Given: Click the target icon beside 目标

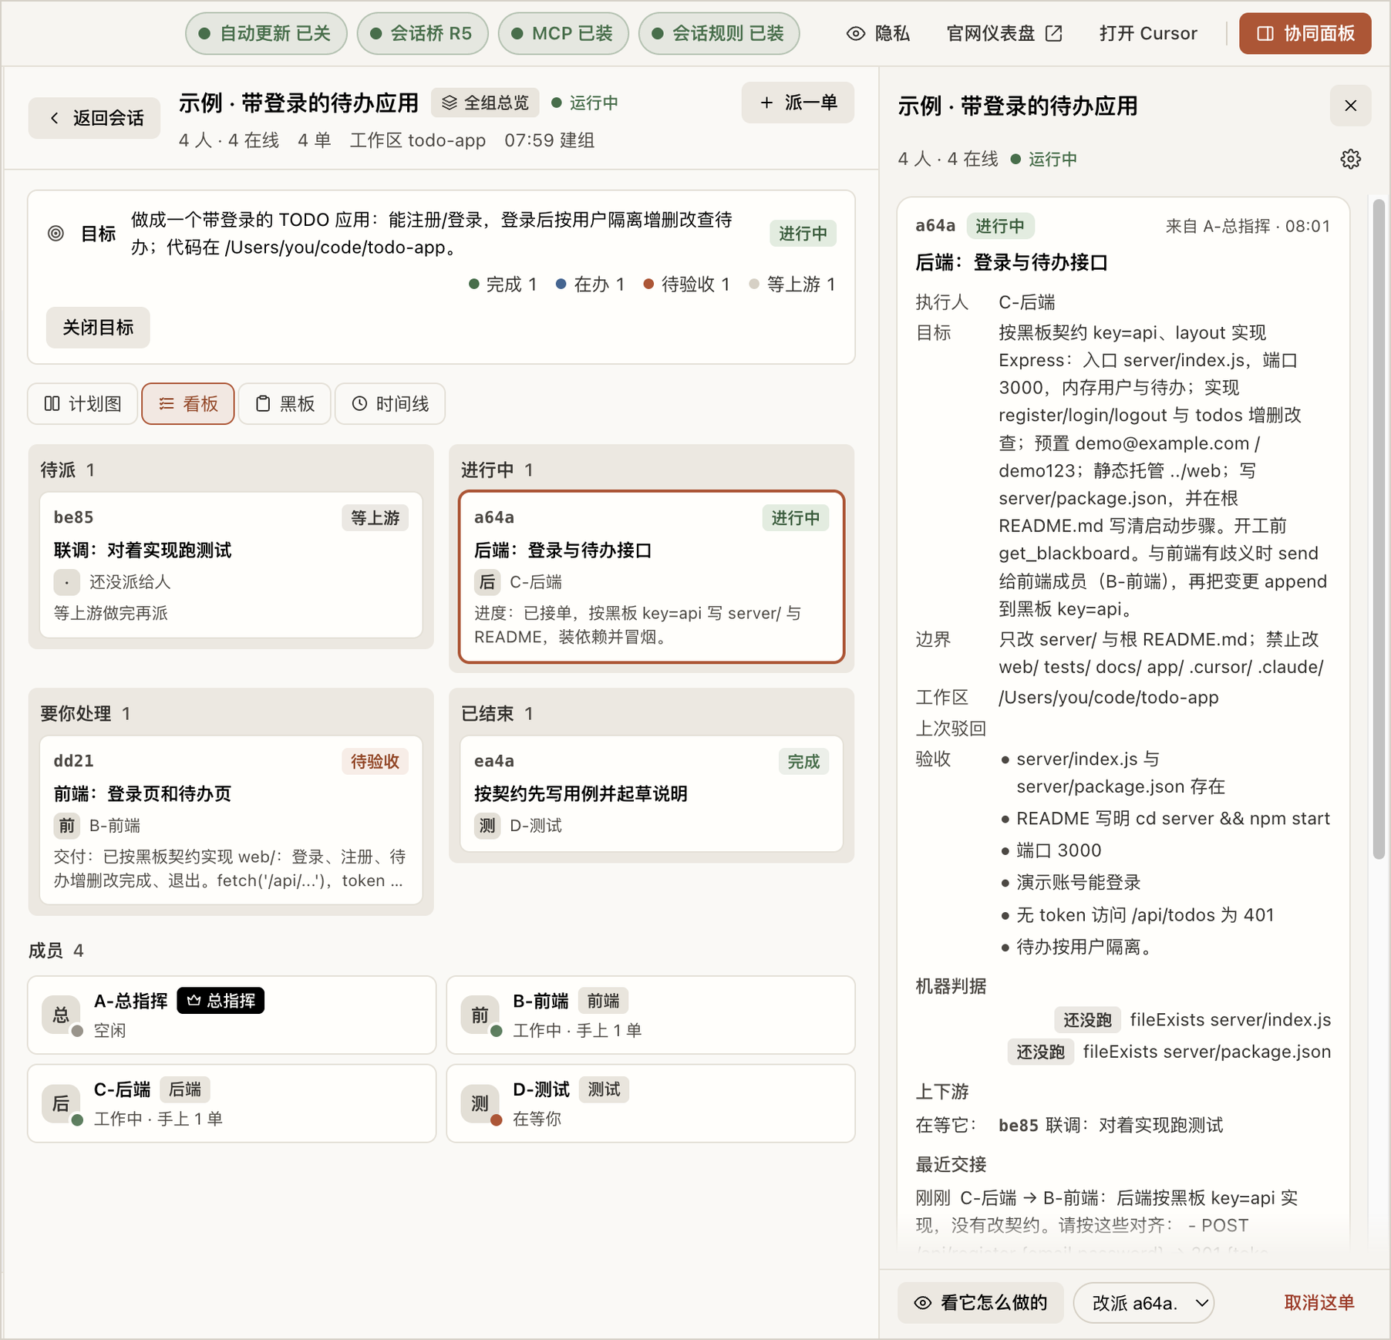Looking at the screenshot, I should click(56, 234).
